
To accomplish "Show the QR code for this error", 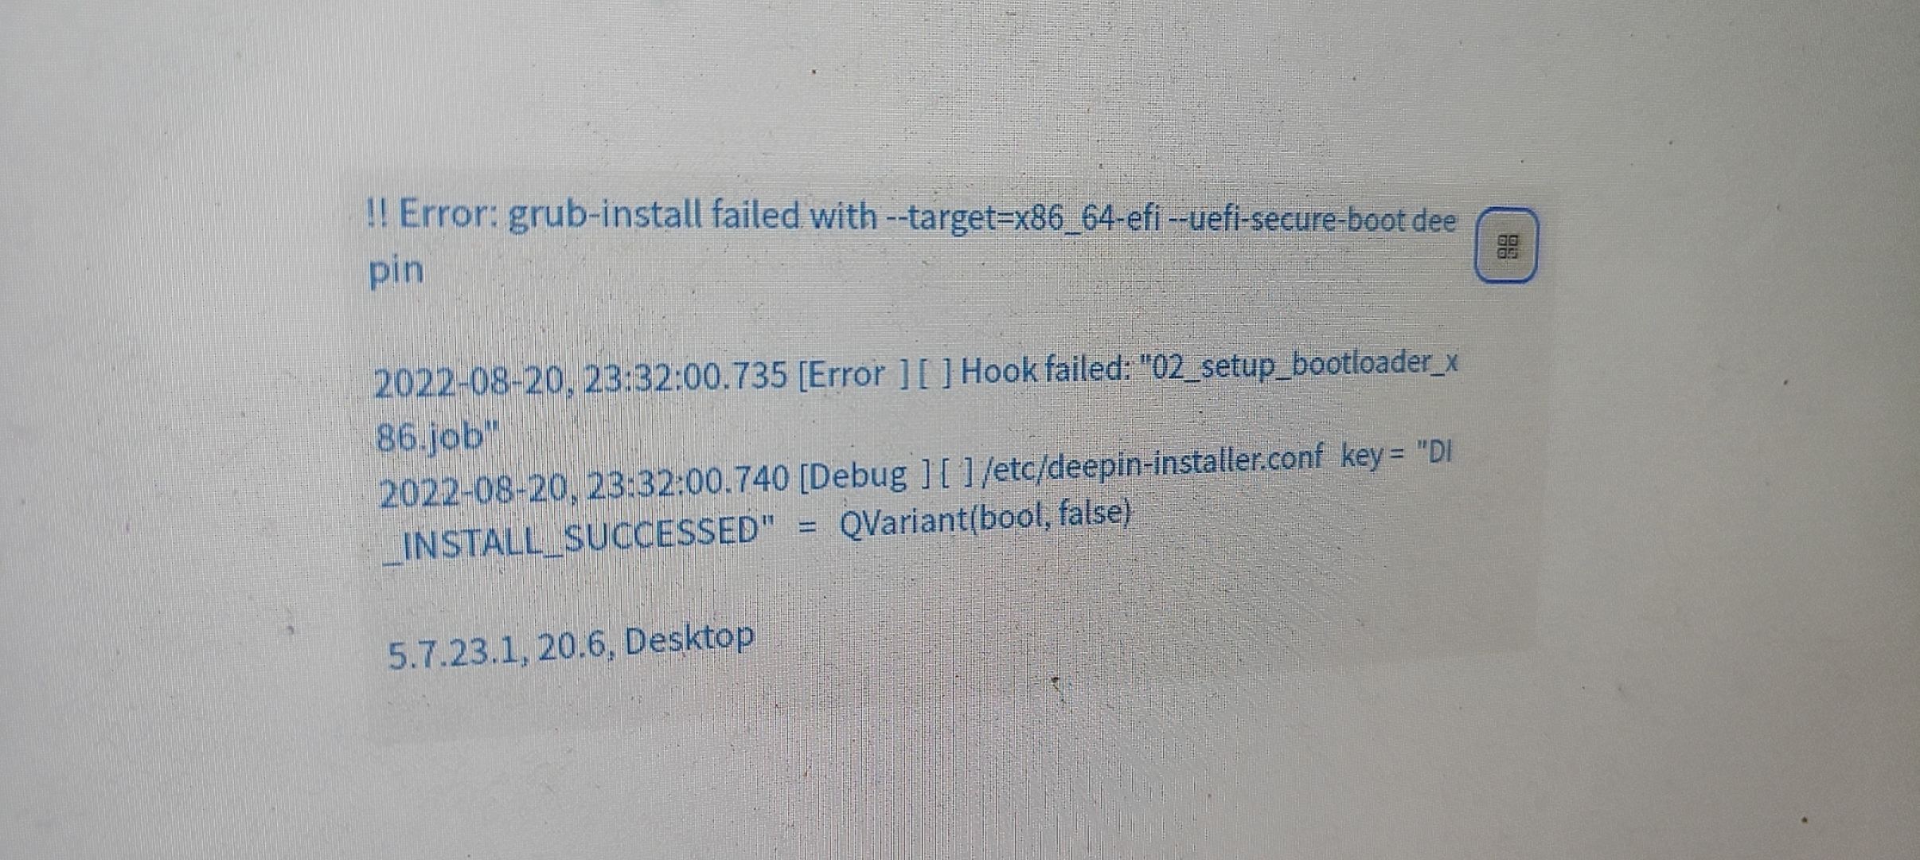I will click(x=1505, y=245).
